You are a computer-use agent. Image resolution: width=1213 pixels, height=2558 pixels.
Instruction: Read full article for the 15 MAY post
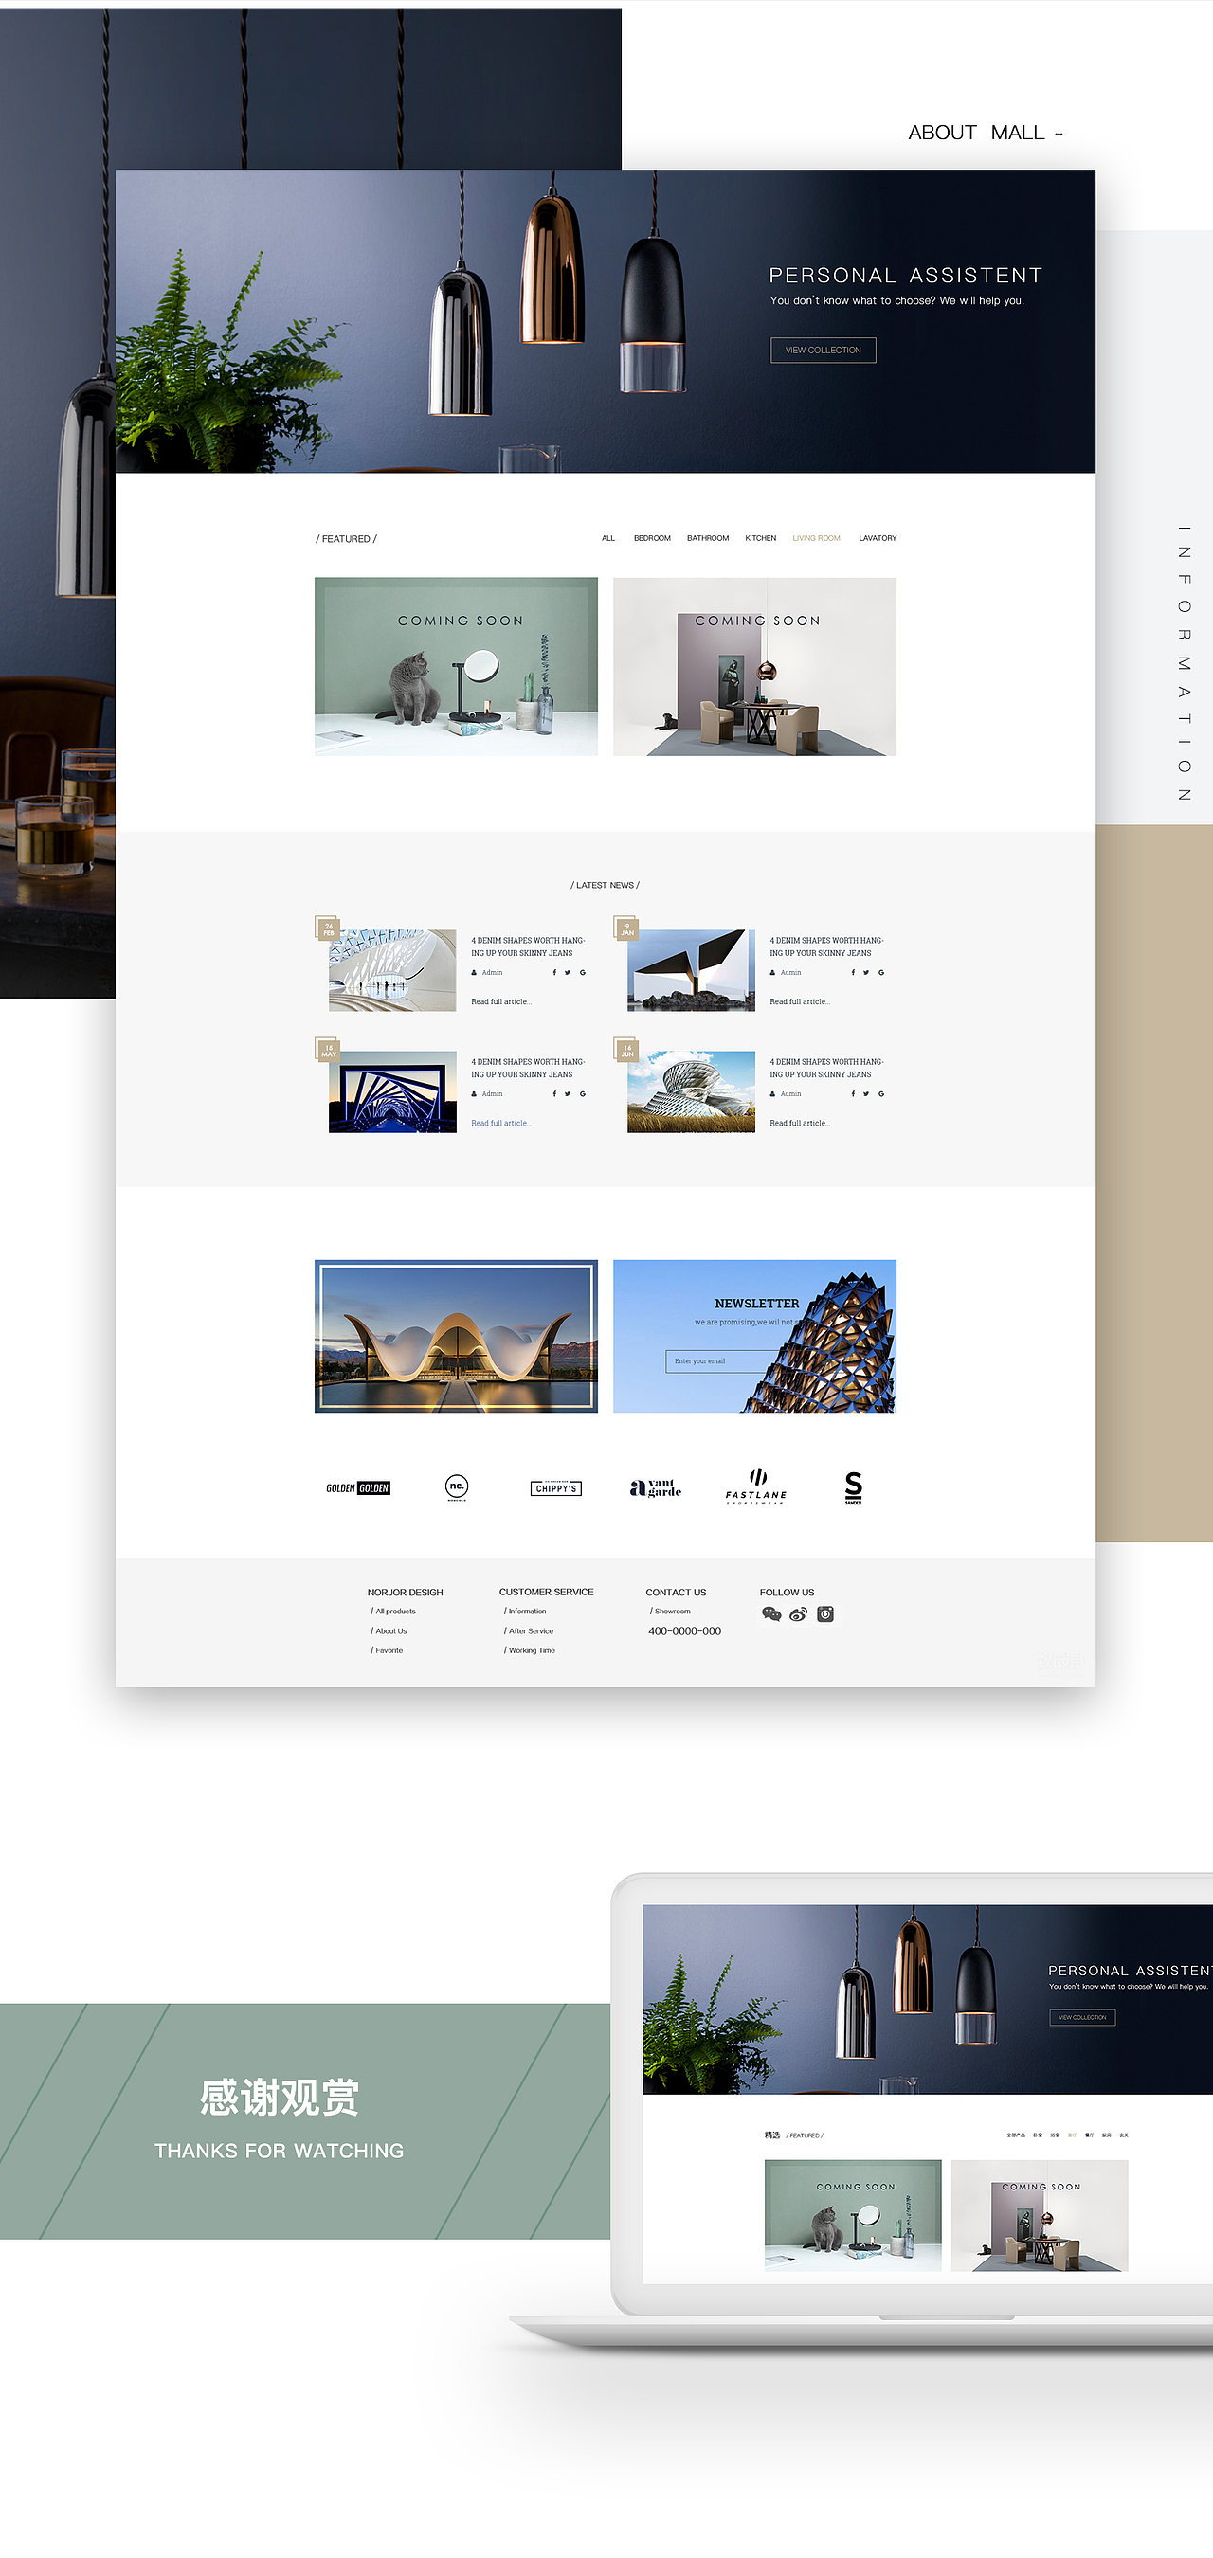point(500,1123)
